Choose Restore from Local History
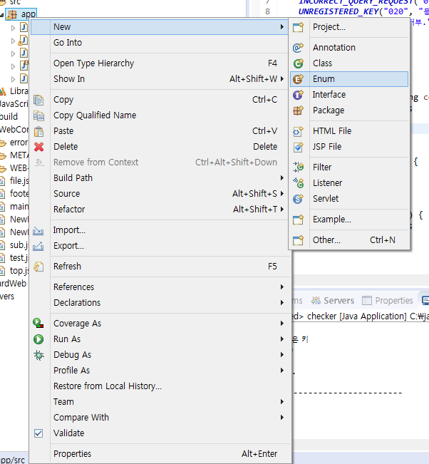429x464 pixels. tap(160, 386)
